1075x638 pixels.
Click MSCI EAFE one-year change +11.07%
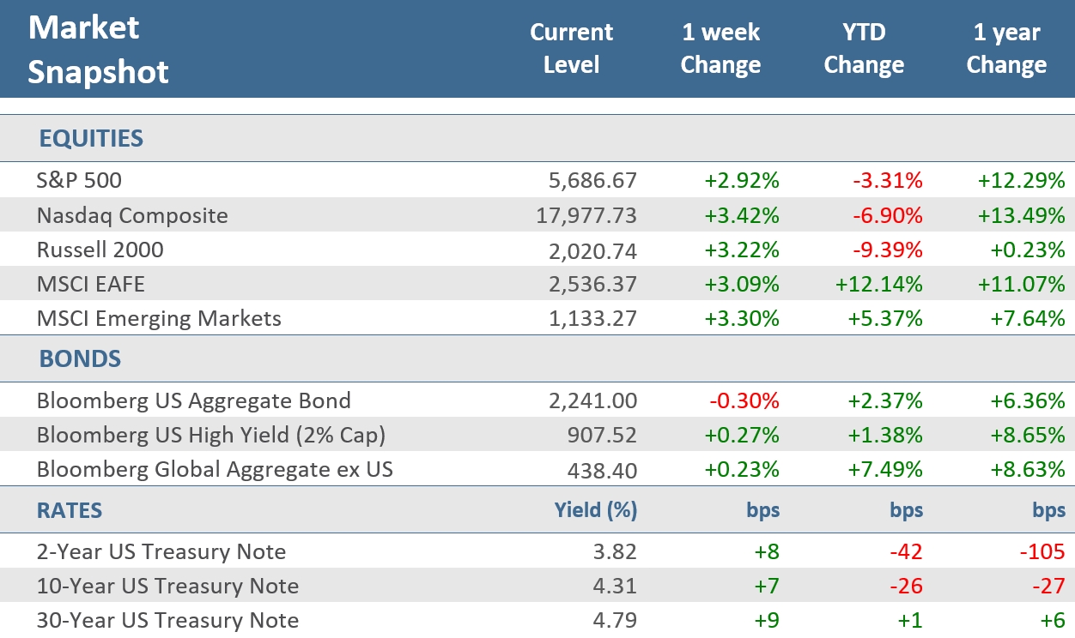[x=1023, y=284]
